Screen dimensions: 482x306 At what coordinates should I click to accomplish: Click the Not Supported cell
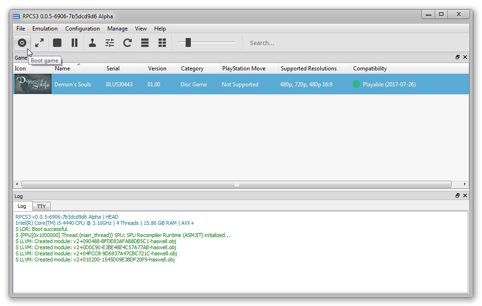[240, 84]
